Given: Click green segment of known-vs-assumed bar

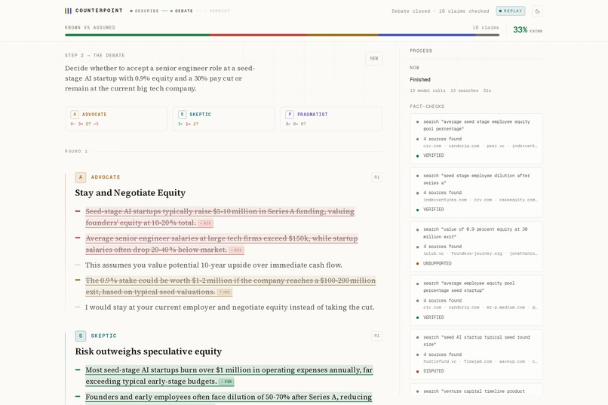Looking at the screenshot, I should [137, 35].
